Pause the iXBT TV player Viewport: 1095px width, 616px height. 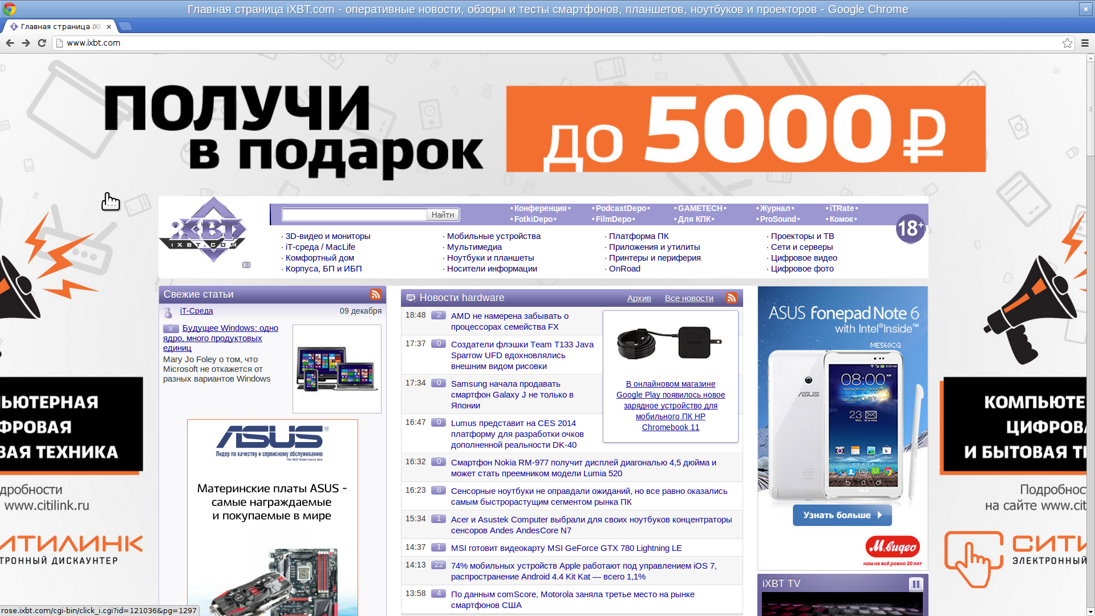pyautogui.click(x=915, y=584)
